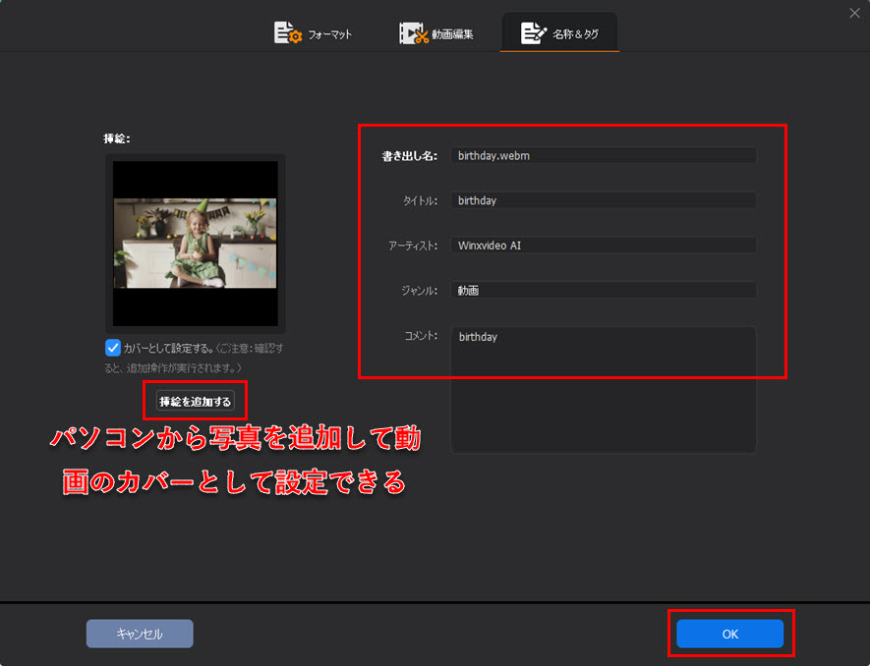Click the format document-gear icon

tap(287, 32)
